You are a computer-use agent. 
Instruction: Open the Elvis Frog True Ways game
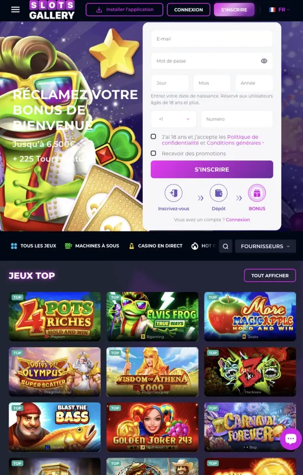153,316
